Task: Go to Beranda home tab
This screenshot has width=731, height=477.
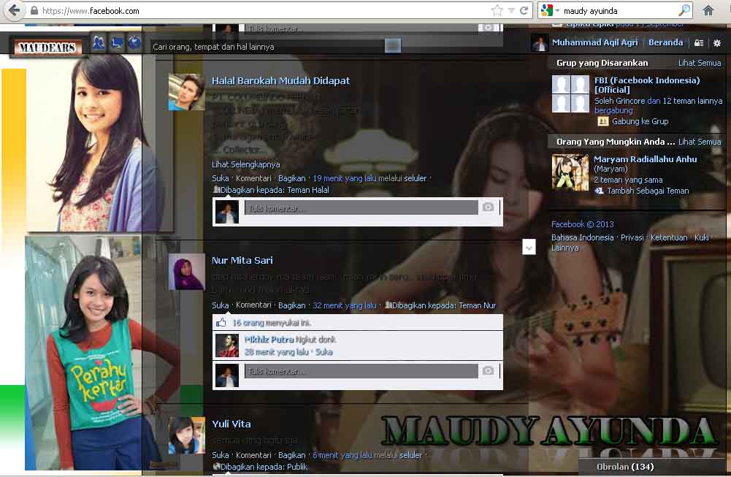Action: click(x=665, y=42)
